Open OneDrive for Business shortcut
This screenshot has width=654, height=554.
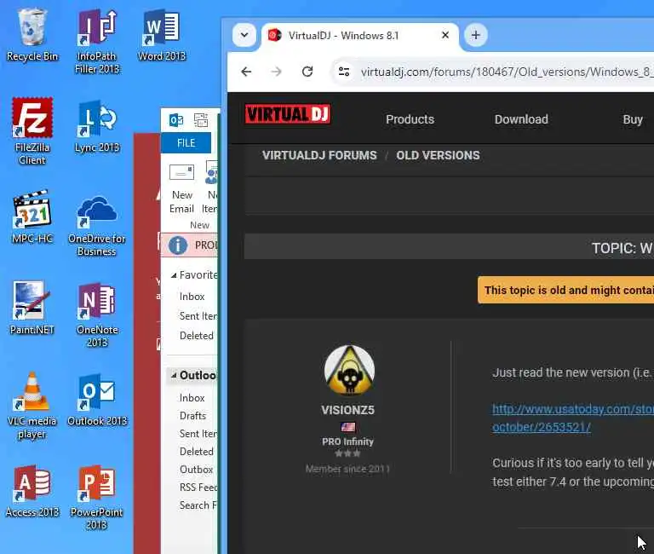pos(97,226)
